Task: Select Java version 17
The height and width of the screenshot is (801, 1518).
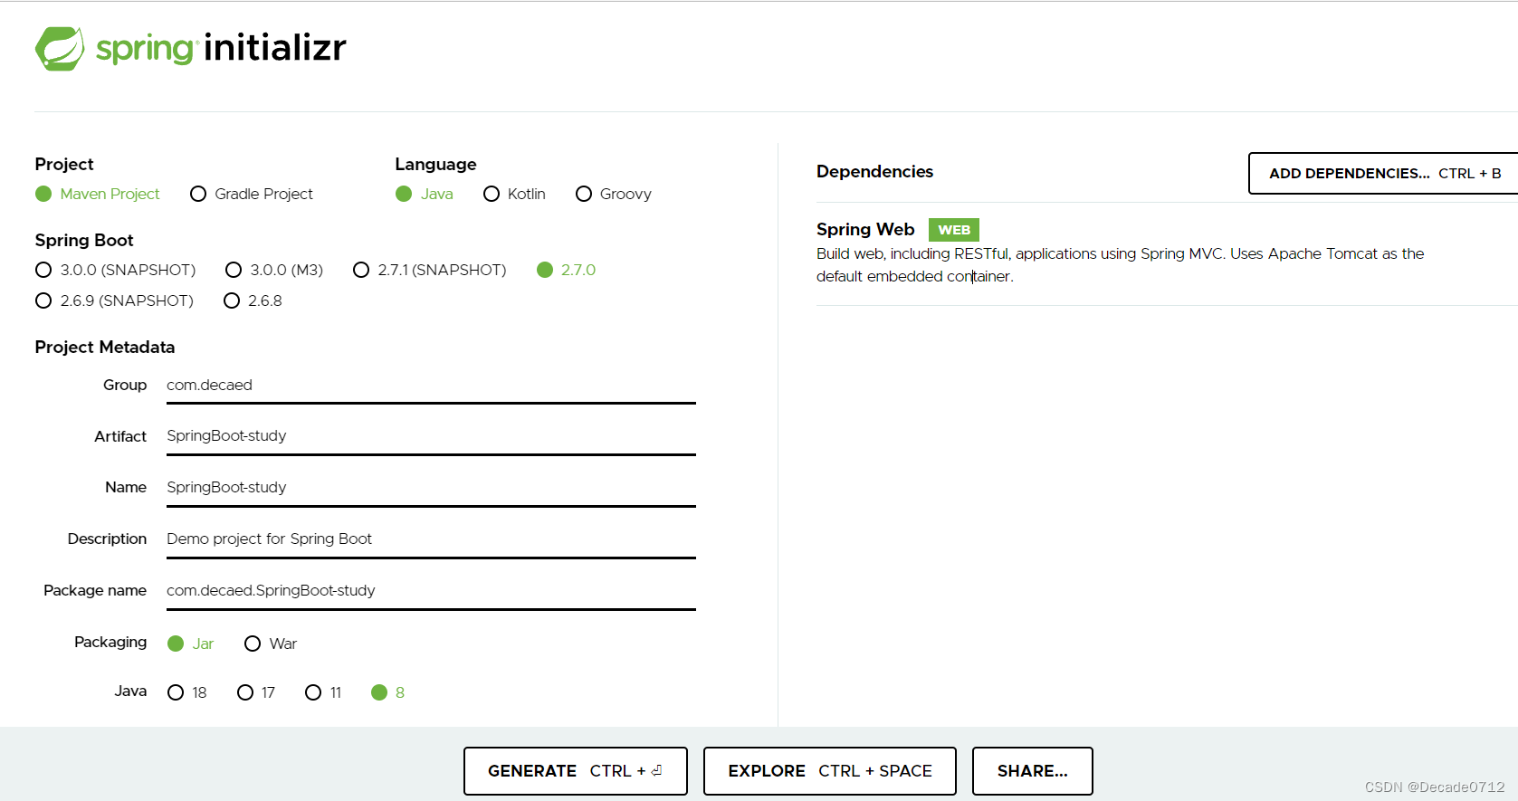Action: [x=256, y=692]
